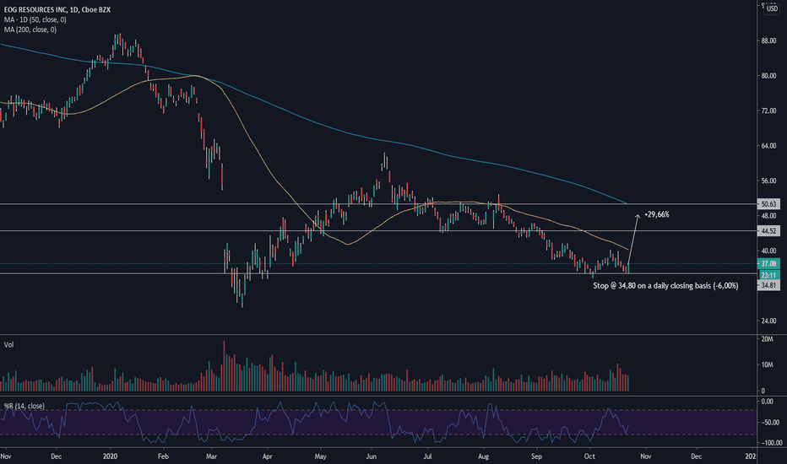787x464 pixels.
Task: Click the MA · 1D (50, close, 0) legend
Action: (x=35, y=19)
